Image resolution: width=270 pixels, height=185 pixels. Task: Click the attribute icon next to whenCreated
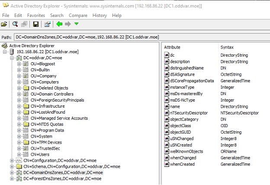pos(167,164)
